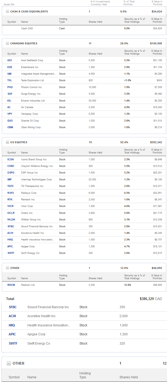
Task: Open the VICR Vicor Corp ticker
Action: point(11,206)
